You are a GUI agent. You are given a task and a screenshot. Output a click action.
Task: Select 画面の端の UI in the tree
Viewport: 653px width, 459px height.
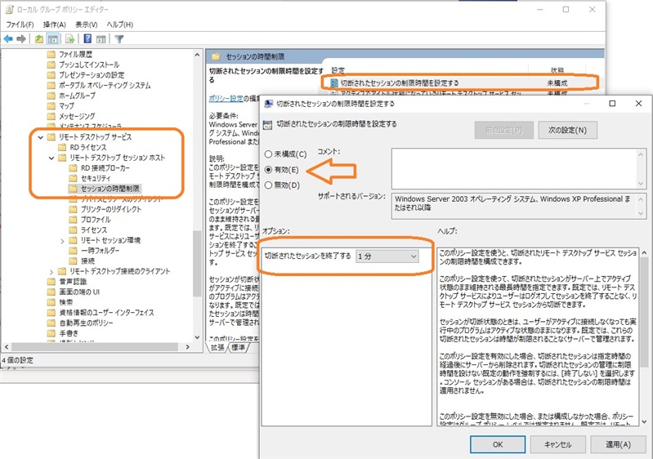point(79,292)
